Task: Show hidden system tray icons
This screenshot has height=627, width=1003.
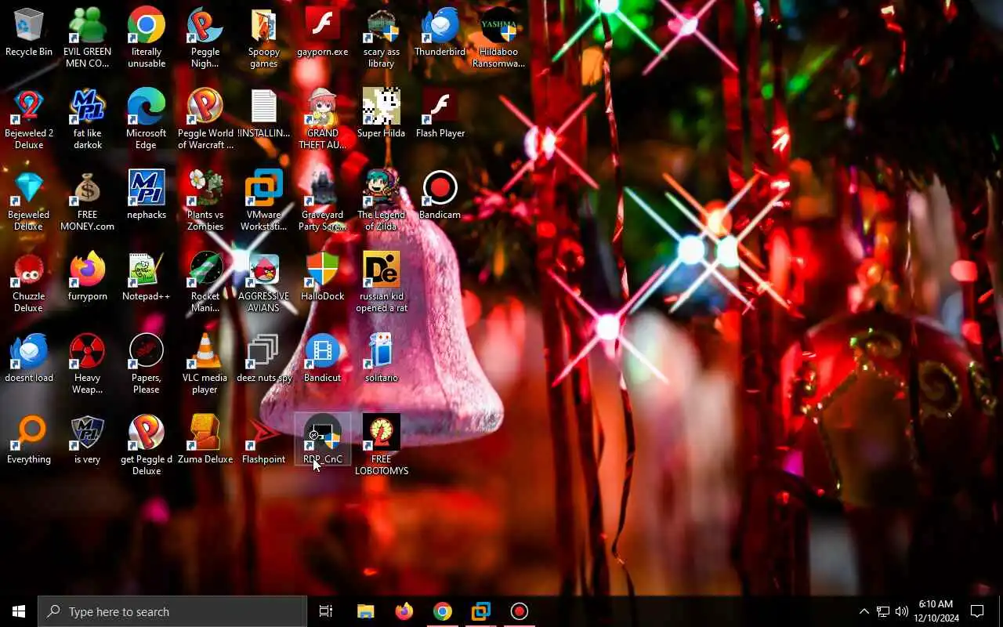Action: [x=864, y=611]
